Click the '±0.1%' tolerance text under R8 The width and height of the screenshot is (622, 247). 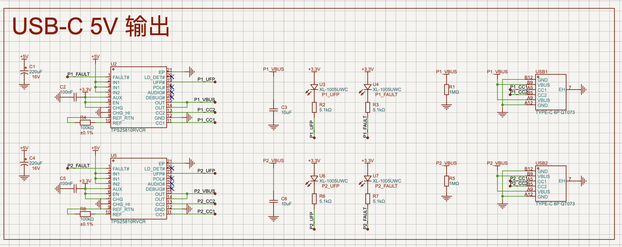86,224
